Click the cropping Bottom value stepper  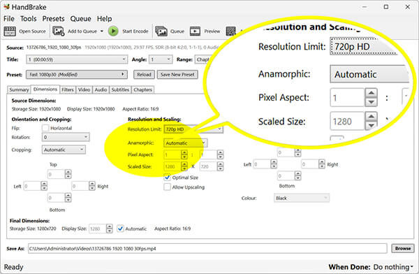(68, 198)
